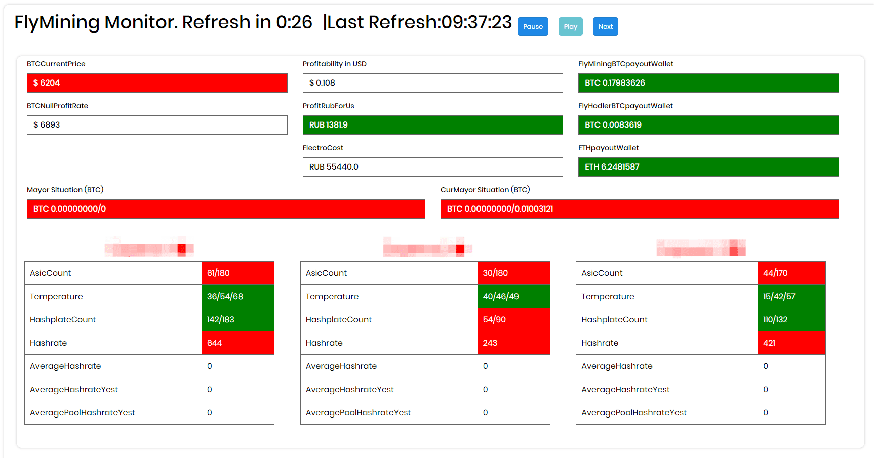
Task: Click the 'FlyHodlerBTCpayoutWallet' label
Action: click(x=626, y=106)
